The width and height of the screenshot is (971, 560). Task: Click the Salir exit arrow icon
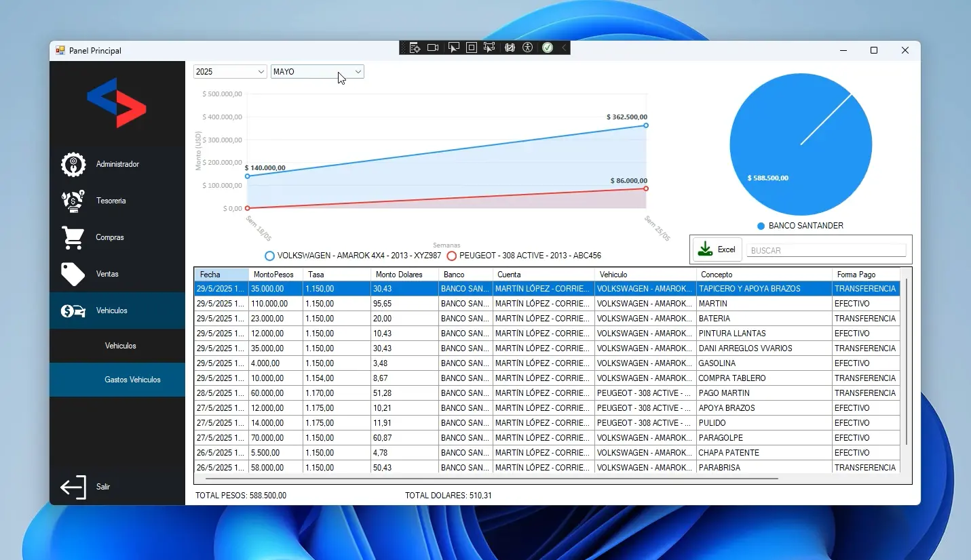click(73, 487)
